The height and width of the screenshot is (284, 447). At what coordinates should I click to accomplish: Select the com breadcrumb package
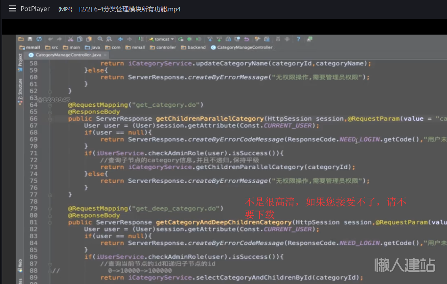pyautogui.click(x=113, y=47)
